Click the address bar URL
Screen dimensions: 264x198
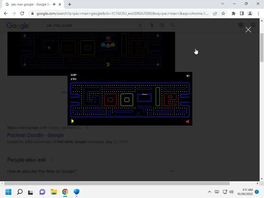click(122, 13)
